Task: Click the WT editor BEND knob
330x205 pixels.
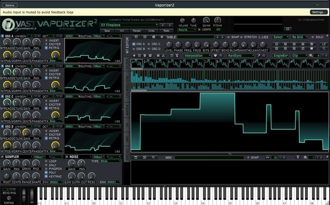Action: coord(225,45)
